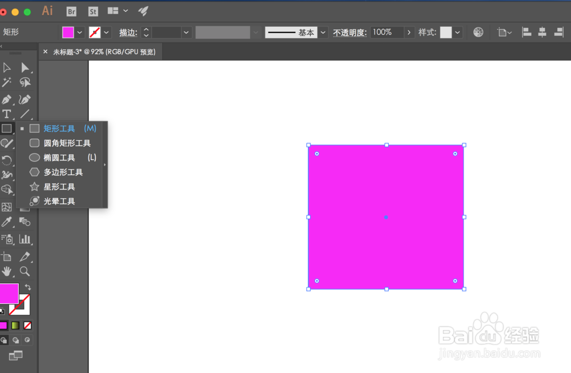The image size is (571, 373).
Task: Select the Eyedropper tool
Action: click(6, 222)
